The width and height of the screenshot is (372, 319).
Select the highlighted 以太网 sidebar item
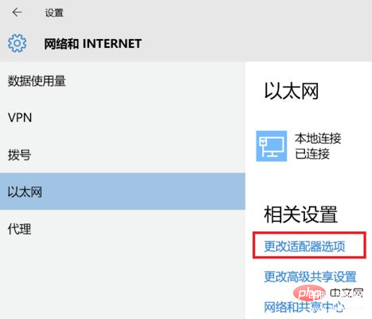(x=123, y=191)
